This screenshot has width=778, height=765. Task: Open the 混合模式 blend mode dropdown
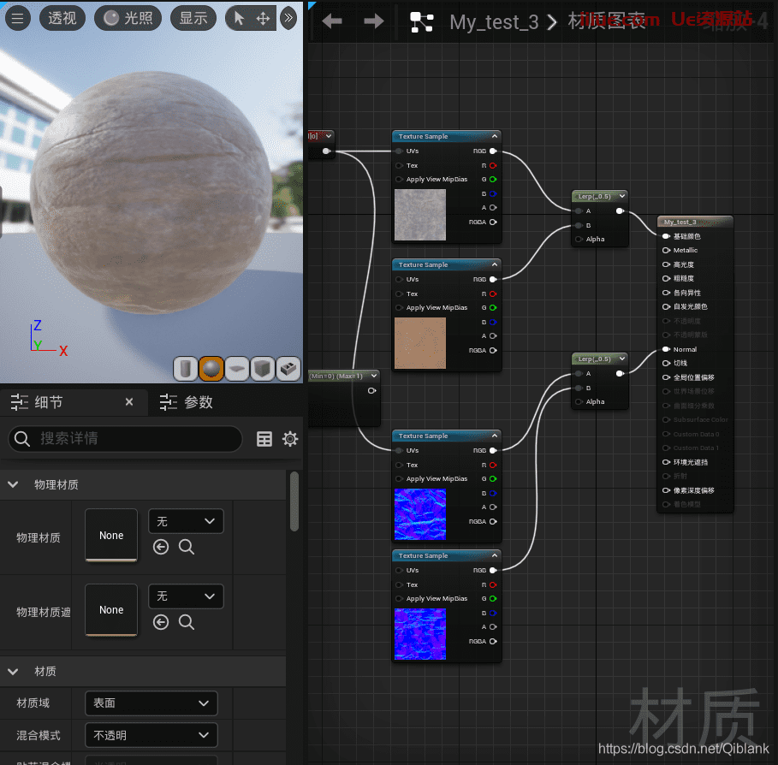pyautogui.click(x=151, y=734)
